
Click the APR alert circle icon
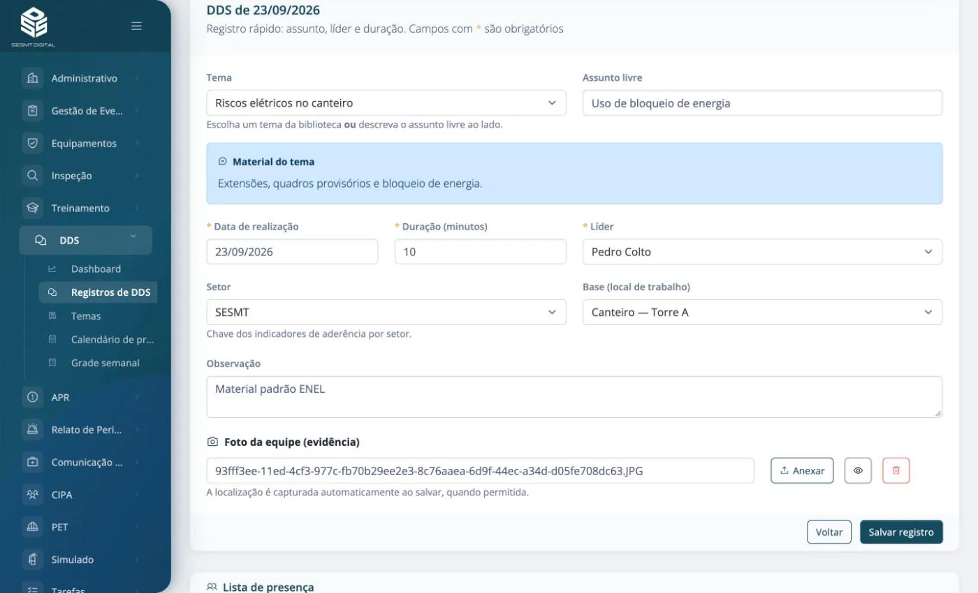32,397
